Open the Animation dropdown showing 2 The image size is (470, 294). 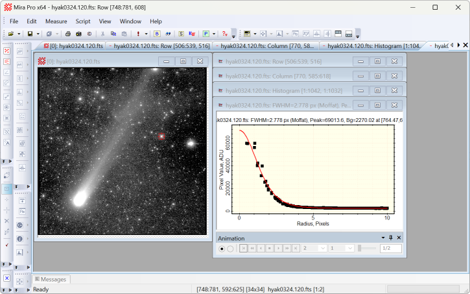(x=323, y=249)
